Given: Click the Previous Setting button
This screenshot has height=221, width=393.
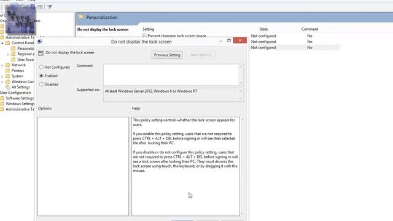Looking at the screenshot, I should click(167, 55).
